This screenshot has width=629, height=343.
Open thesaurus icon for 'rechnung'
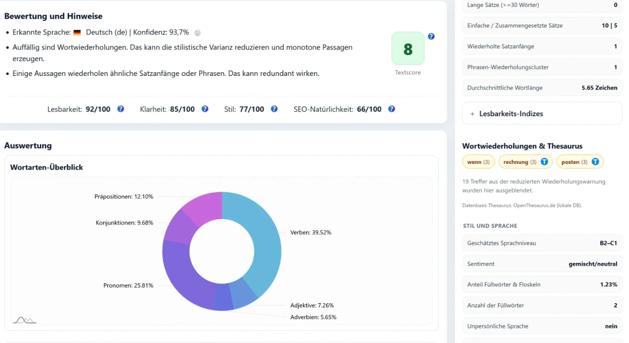pyautogui.click(x=545, y=162)
